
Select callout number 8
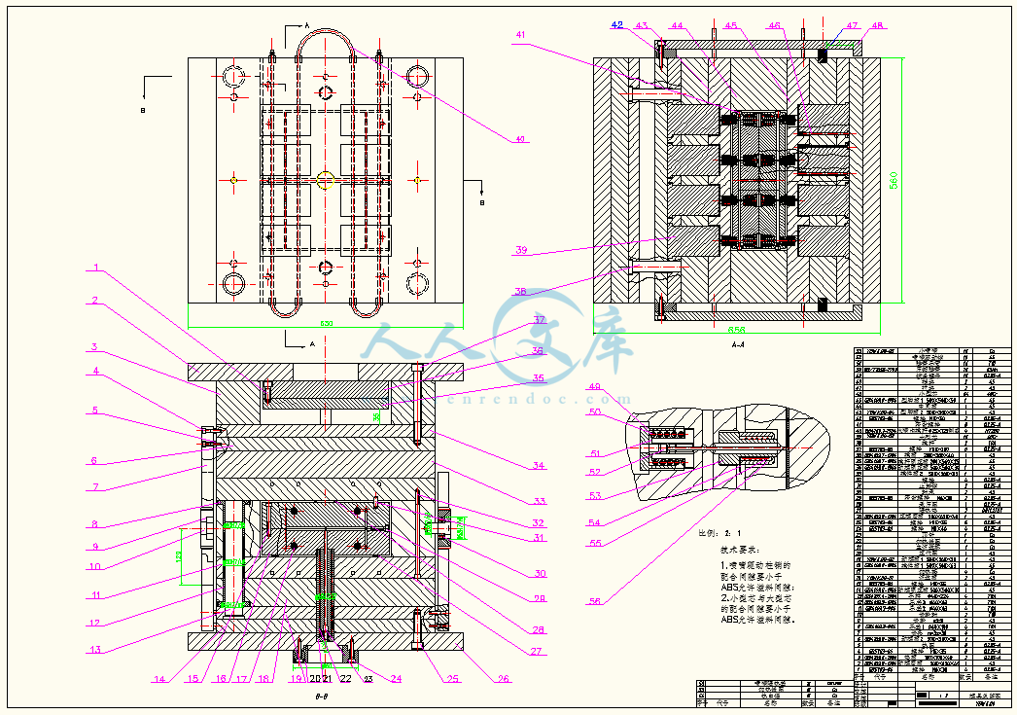tap(94, 524)
